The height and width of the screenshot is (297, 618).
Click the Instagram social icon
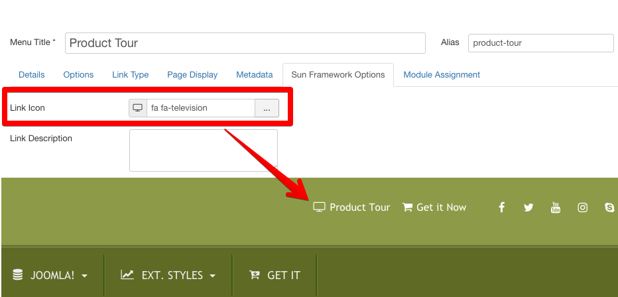point(582,208)
